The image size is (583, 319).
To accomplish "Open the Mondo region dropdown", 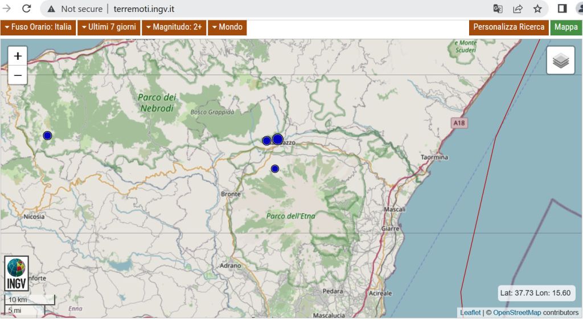I will point(227,27).
